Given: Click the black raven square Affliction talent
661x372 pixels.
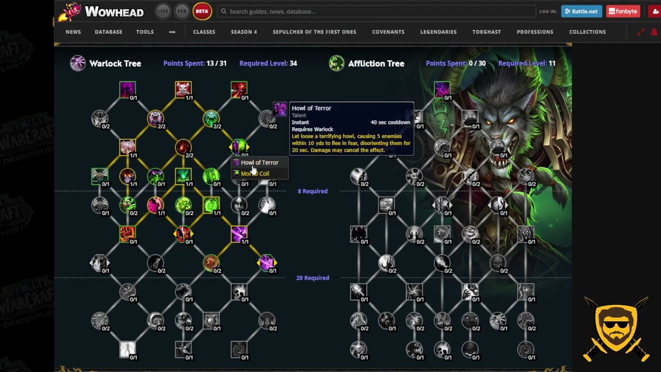Looking at the screenshot, I should (358, 234).
